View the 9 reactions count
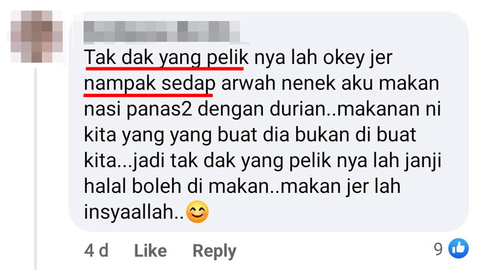Viewport: 483px width, 270px height. point(438,249)
